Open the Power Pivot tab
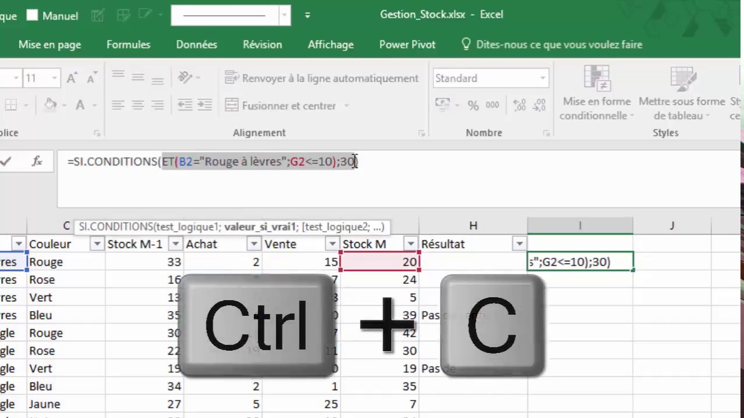 (x=407, y=45)
